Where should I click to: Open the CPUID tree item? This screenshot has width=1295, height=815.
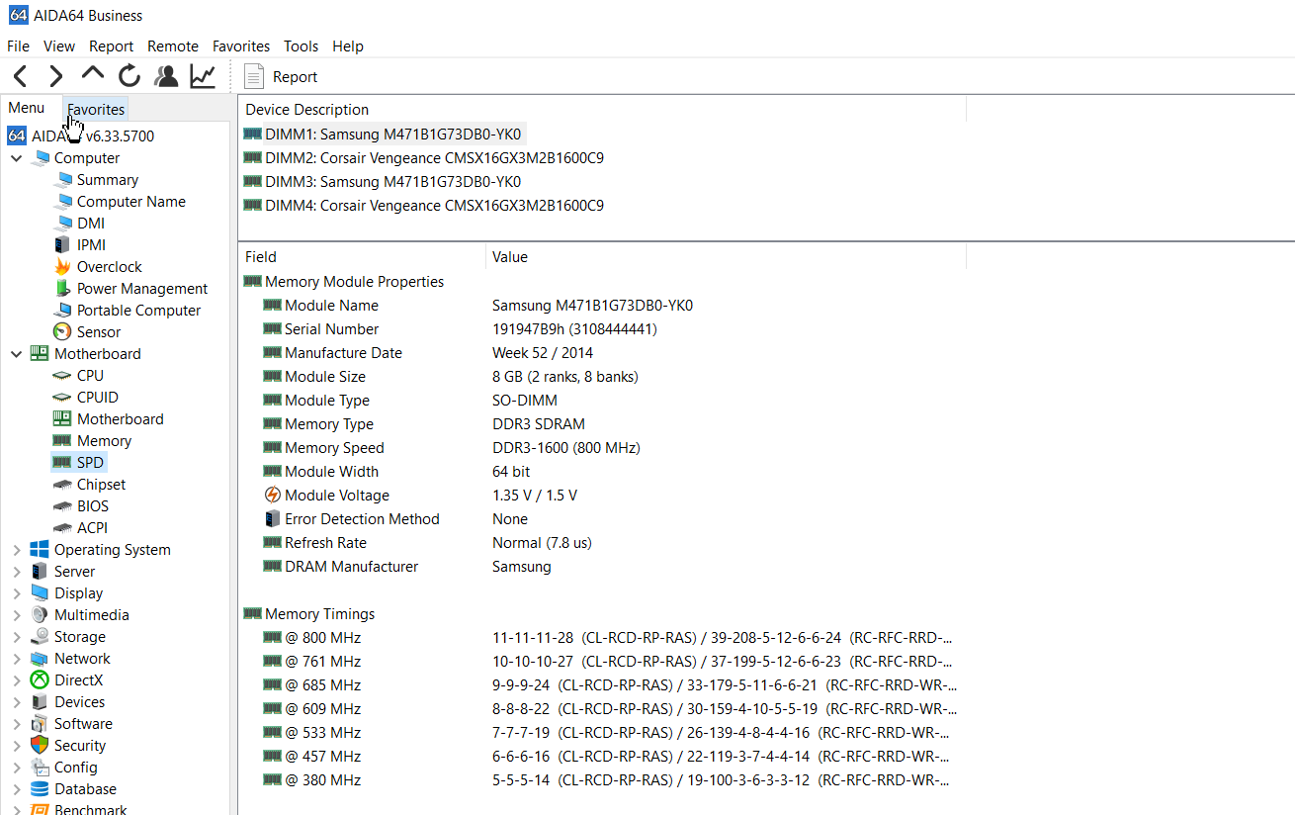(98, 397)
